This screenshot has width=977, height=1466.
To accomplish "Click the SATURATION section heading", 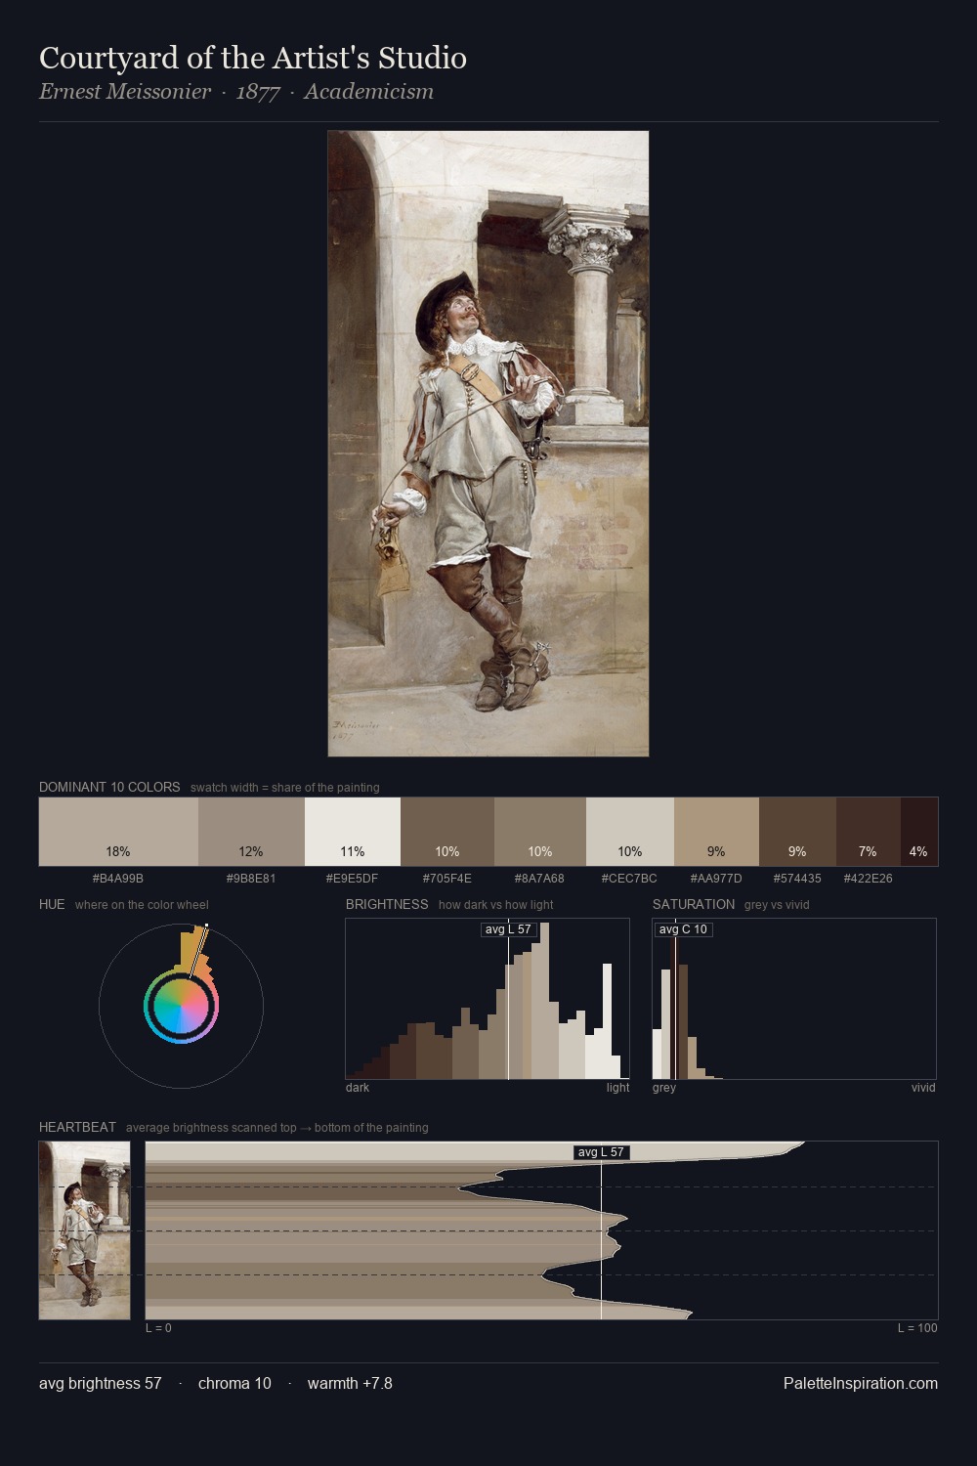I will click(x=694, y=904).
